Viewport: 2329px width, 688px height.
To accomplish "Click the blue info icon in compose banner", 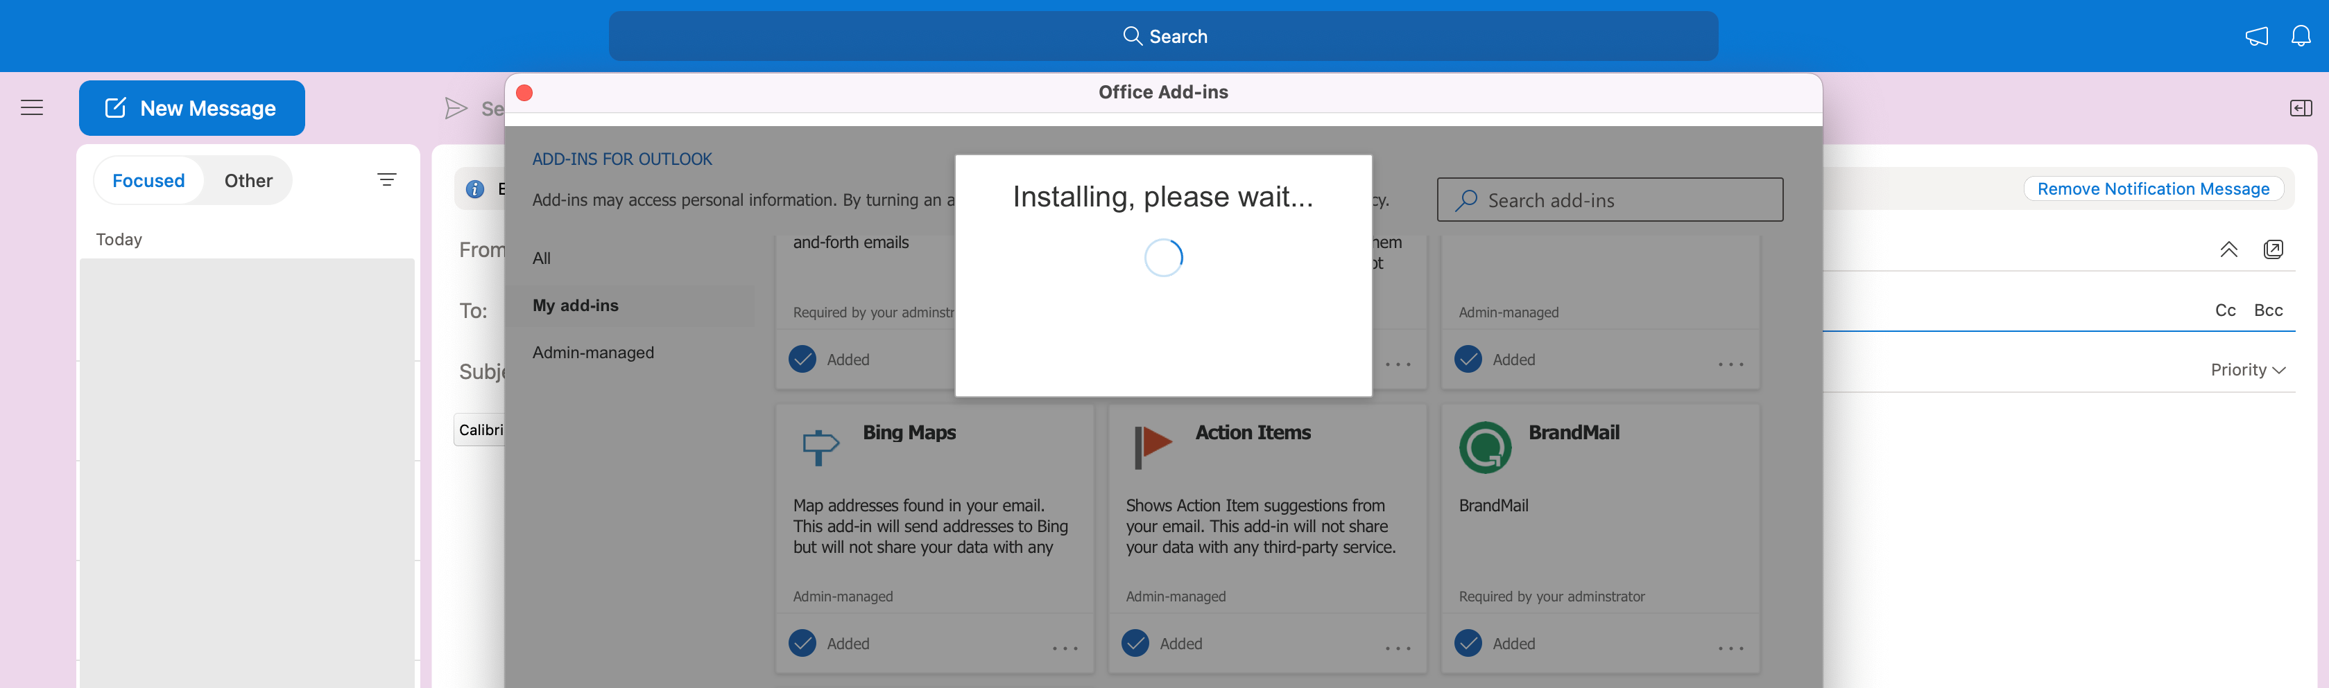I will click(474, 188).
